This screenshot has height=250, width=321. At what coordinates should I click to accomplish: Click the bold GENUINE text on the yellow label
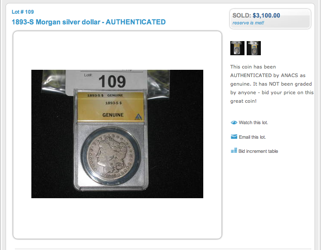(113, 115)
